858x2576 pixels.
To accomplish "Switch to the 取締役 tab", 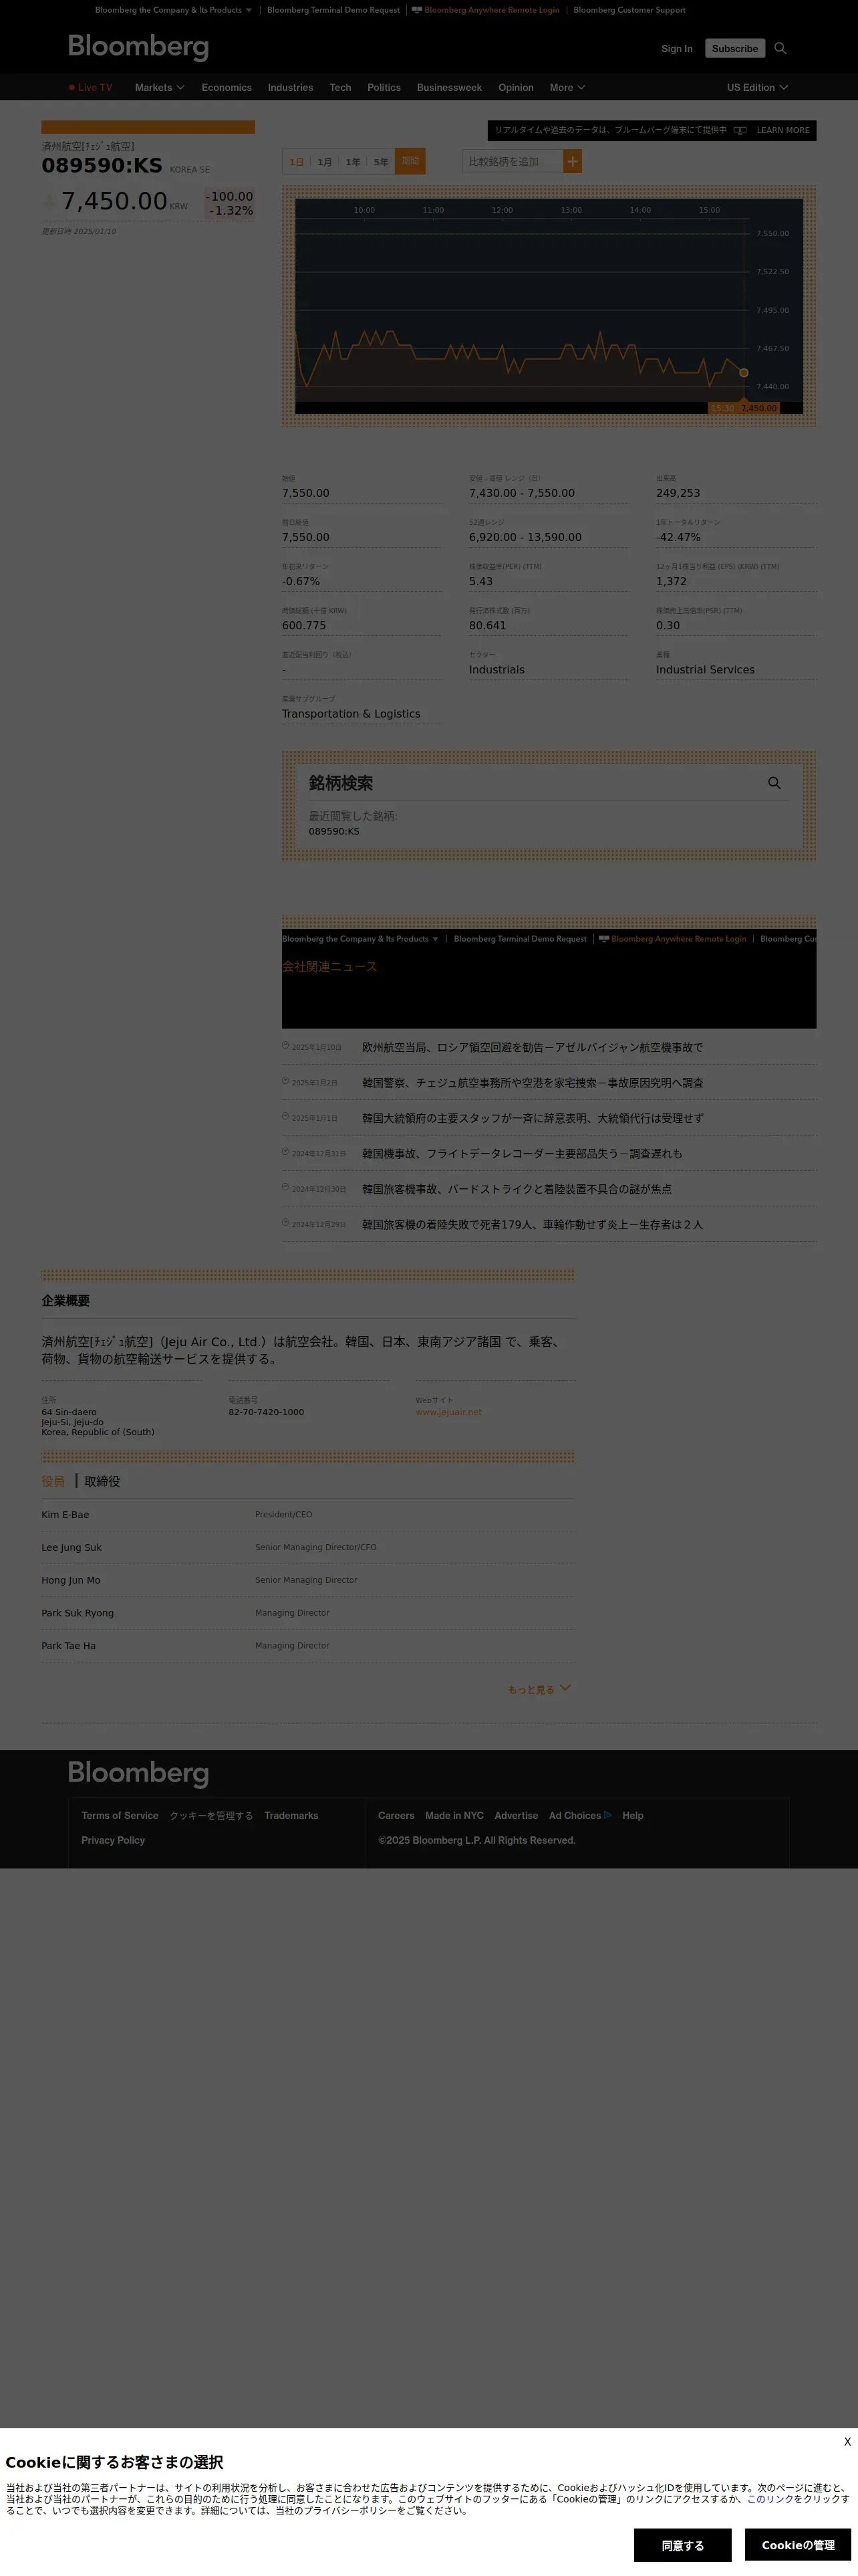I will 102,1481.
